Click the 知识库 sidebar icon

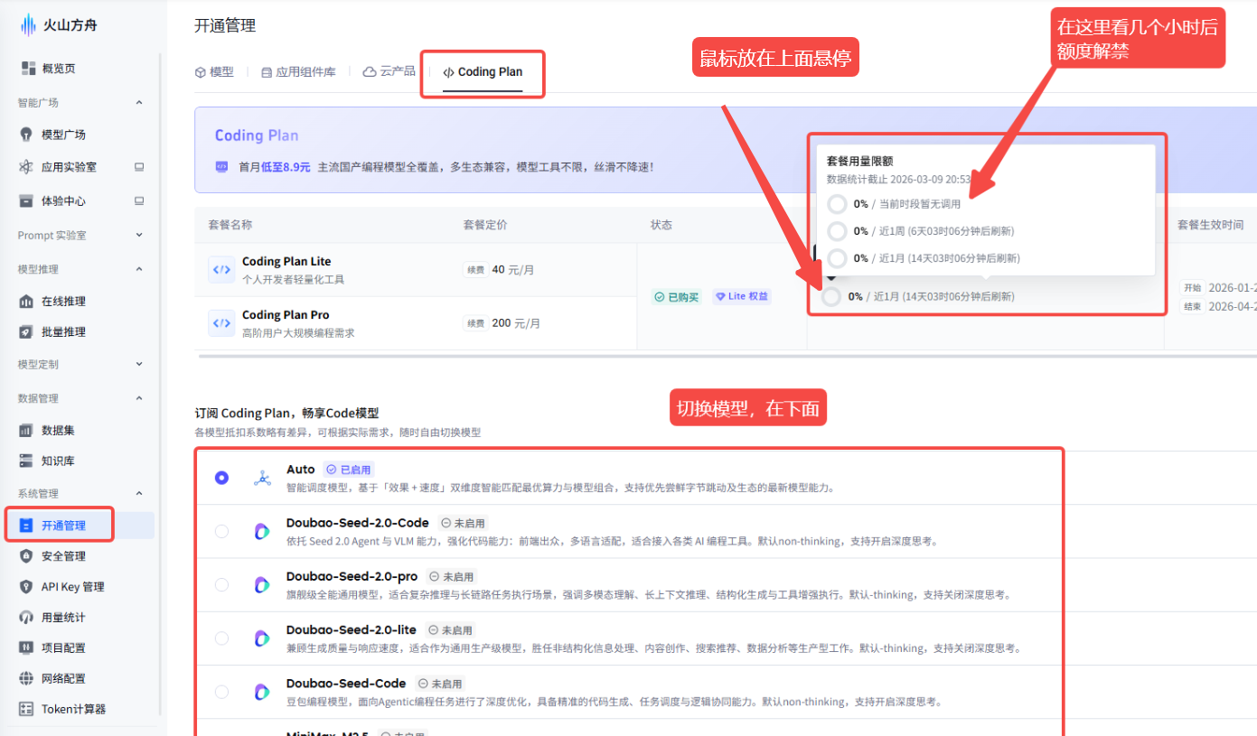click(x=26, y=461)
